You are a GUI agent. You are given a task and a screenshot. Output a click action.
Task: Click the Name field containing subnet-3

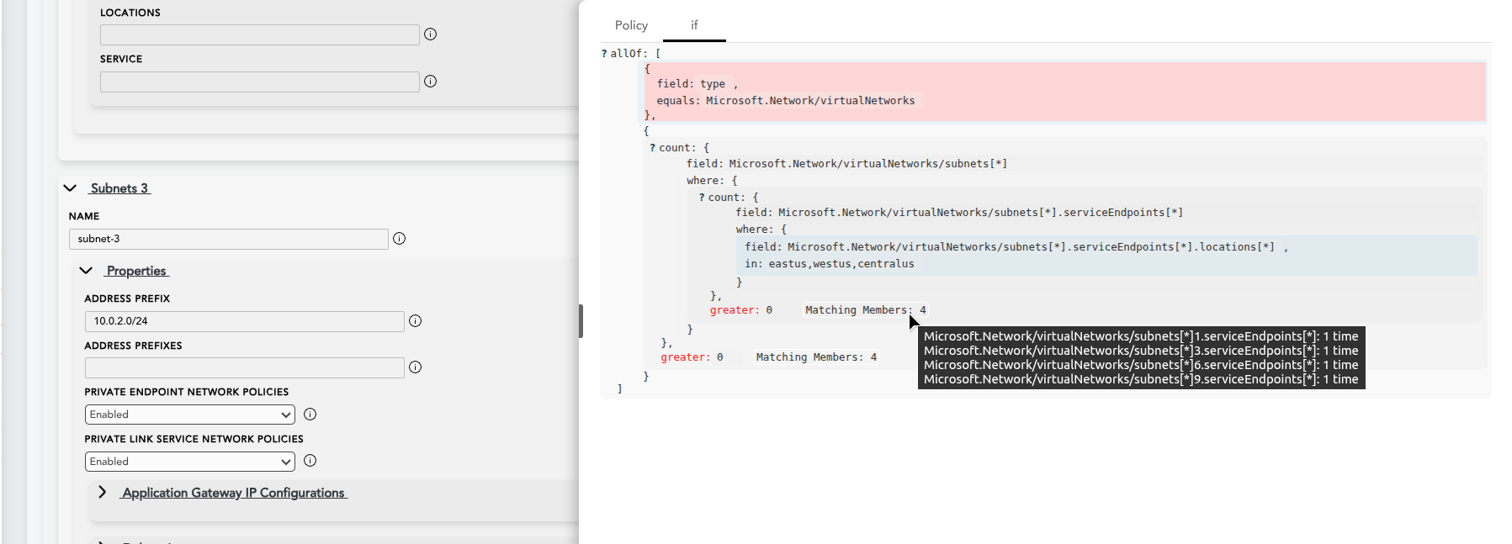coord(228,239)
